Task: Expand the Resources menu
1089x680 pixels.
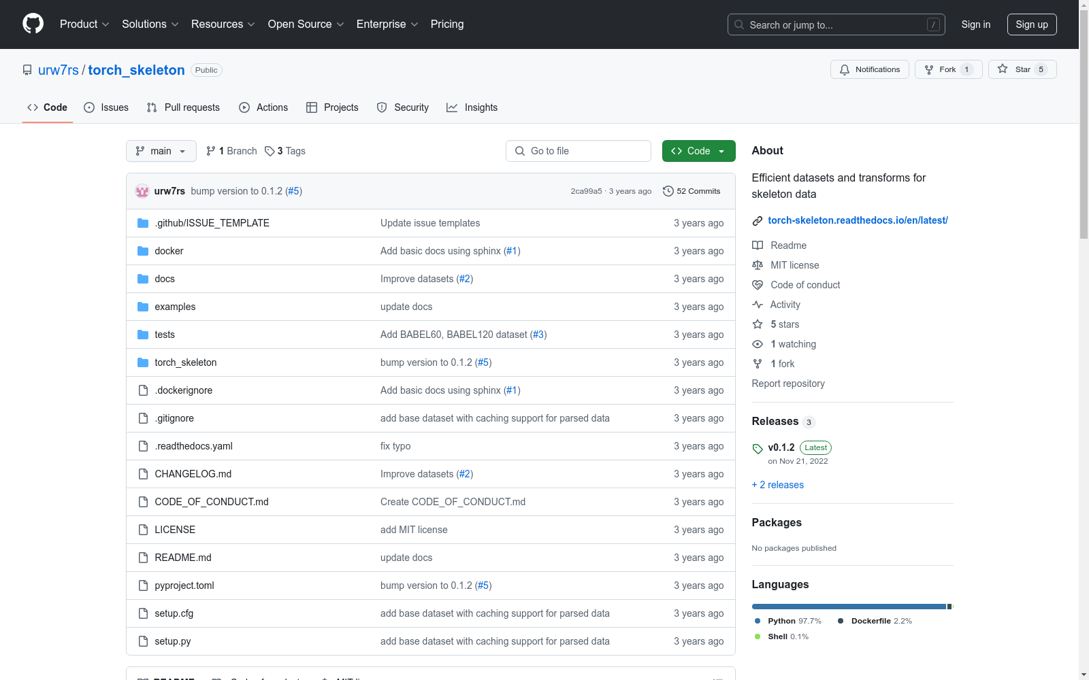Action: tap(223, 24)
